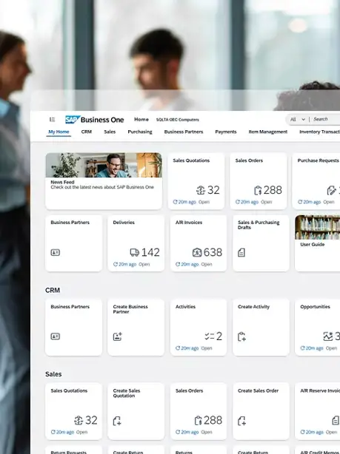Click the Sales & Purchasing Drafts document icon
The image size is (340, 454).
pyautogui.click(x=241, y=252)
